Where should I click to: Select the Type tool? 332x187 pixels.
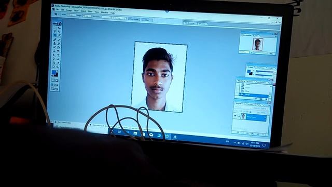[x=59, y=56]
